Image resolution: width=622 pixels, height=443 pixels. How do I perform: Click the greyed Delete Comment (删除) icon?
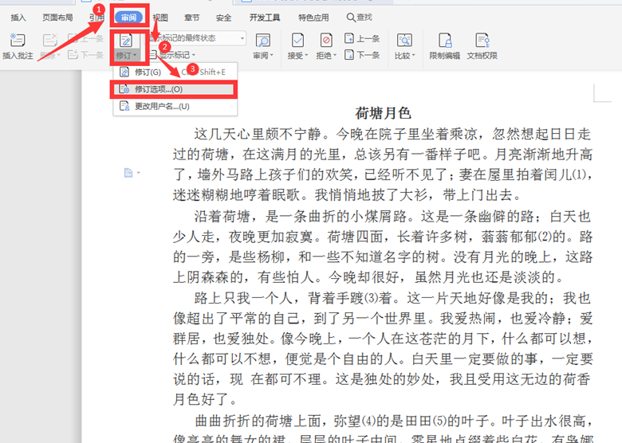coord(50,40)
